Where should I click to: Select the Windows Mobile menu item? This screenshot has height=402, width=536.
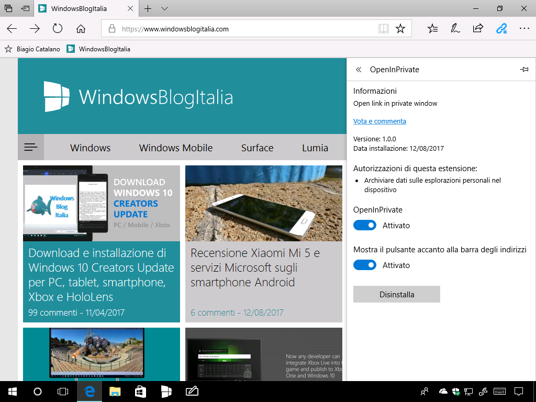click(x=176, y=148)
